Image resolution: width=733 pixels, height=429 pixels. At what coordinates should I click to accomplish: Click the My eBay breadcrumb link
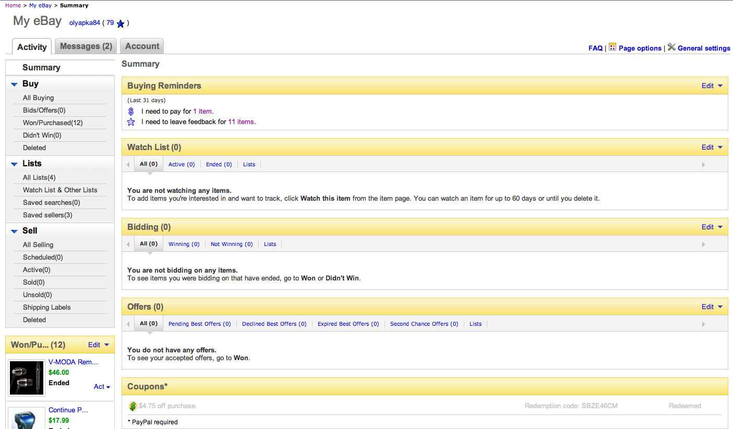[x=40, y=6]
